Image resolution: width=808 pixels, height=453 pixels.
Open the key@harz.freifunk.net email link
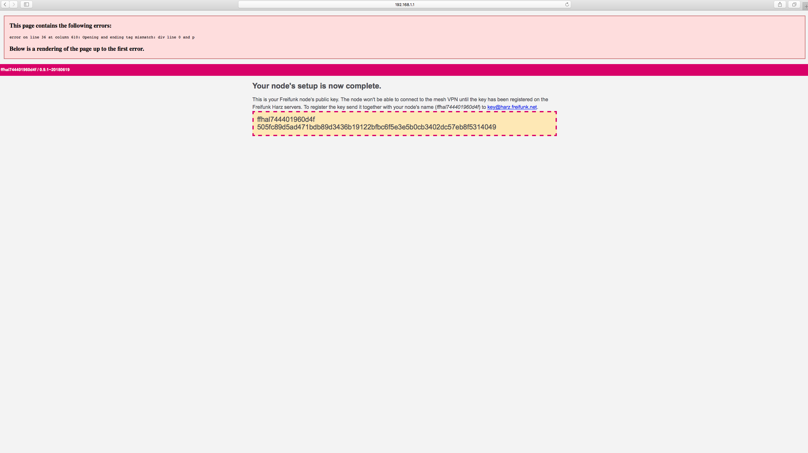point(512,107)
